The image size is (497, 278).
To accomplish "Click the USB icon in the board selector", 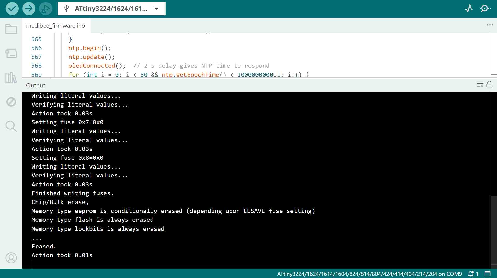I will (67, 9).
